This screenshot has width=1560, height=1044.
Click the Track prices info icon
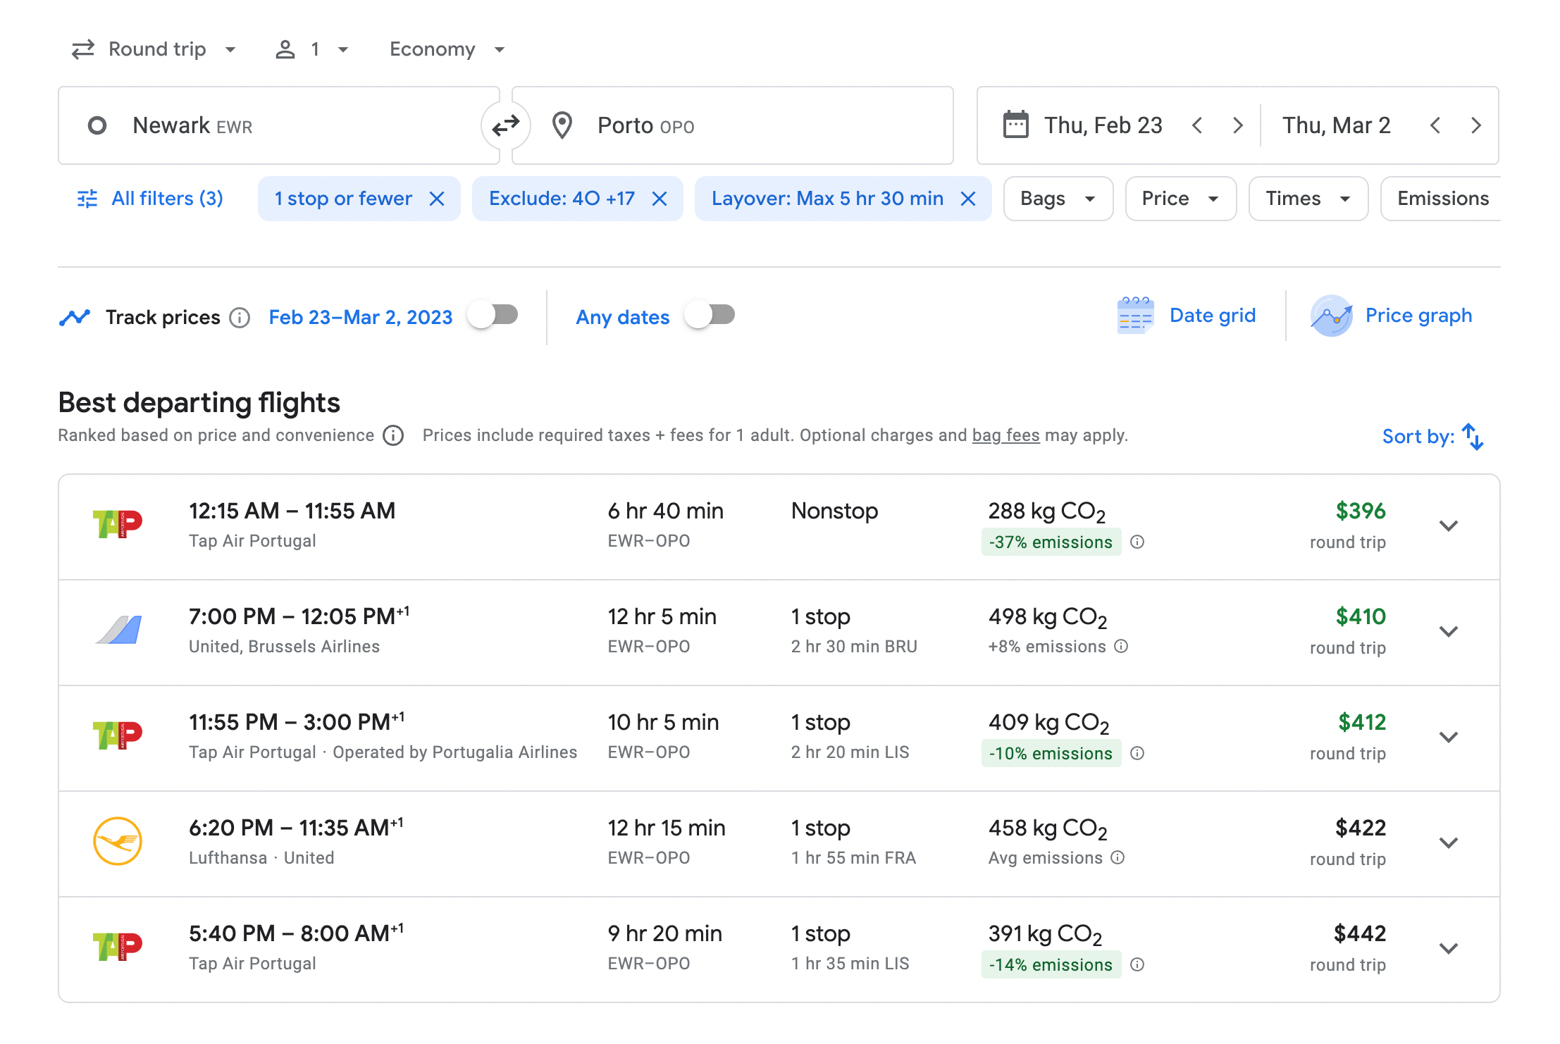(240, 318)
